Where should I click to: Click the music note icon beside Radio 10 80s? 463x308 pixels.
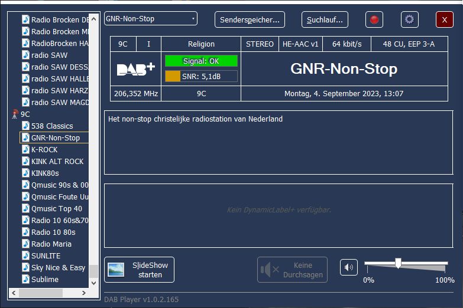[x=25, y=232]
